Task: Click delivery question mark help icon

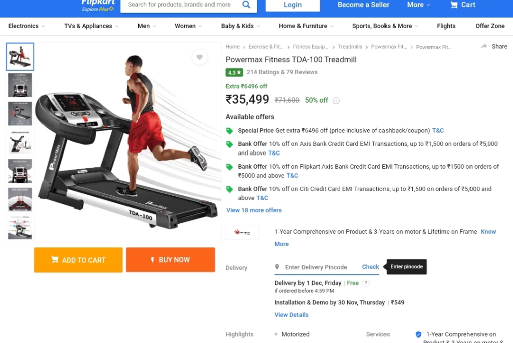Action: [366, 283]
